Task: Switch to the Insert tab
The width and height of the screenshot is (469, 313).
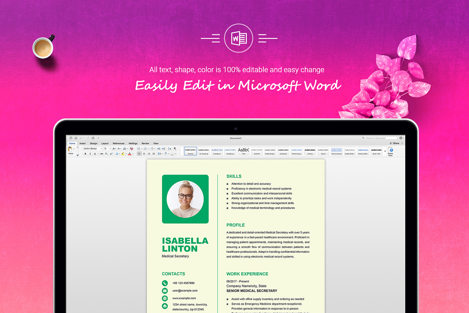Action: pos(82,144)
